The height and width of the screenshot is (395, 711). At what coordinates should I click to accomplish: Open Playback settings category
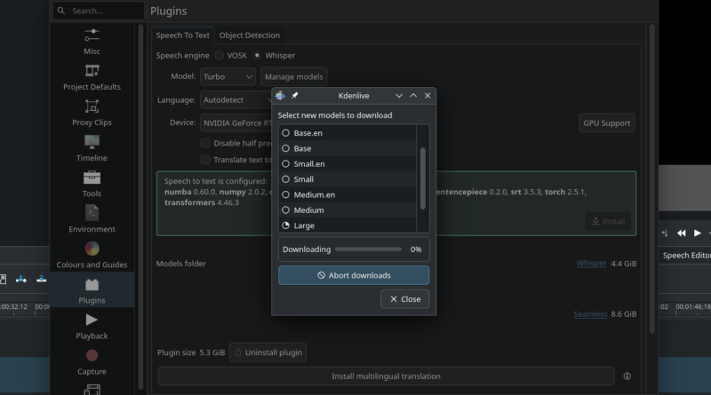92,327
